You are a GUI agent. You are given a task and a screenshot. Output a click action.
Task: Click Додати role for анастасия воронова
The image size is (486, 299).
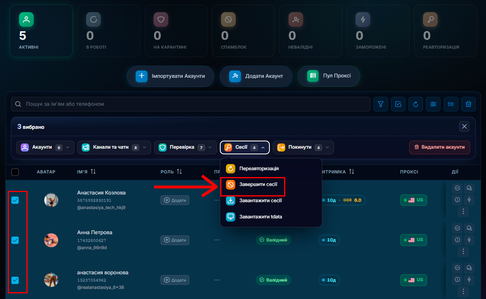(175, 280)
